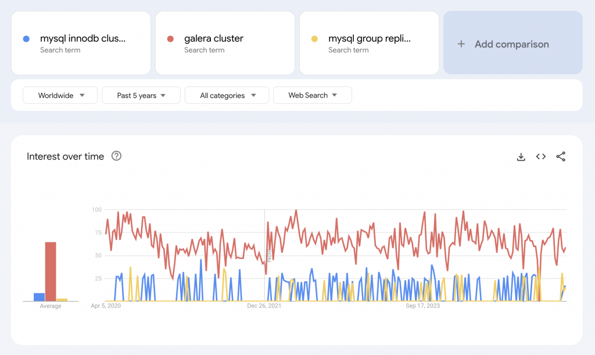
Task: Click the red dot for galera cluster
Action: point(170,39)
